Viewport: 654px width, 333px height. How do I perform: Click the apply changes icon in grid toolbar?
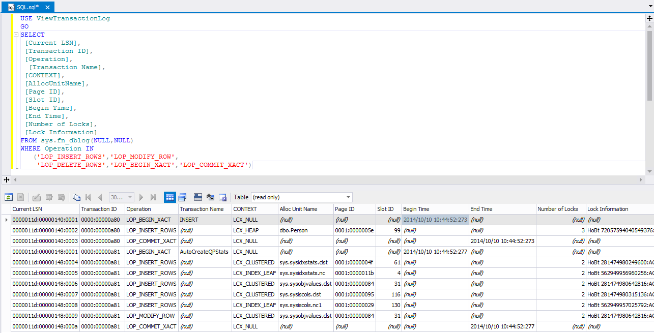pyautogui.click(x=49, y=197)
